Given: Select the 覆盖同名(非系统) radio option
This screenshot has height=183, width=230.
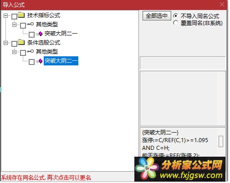Looking at the screenshot, I should click(x=175, y=23).
